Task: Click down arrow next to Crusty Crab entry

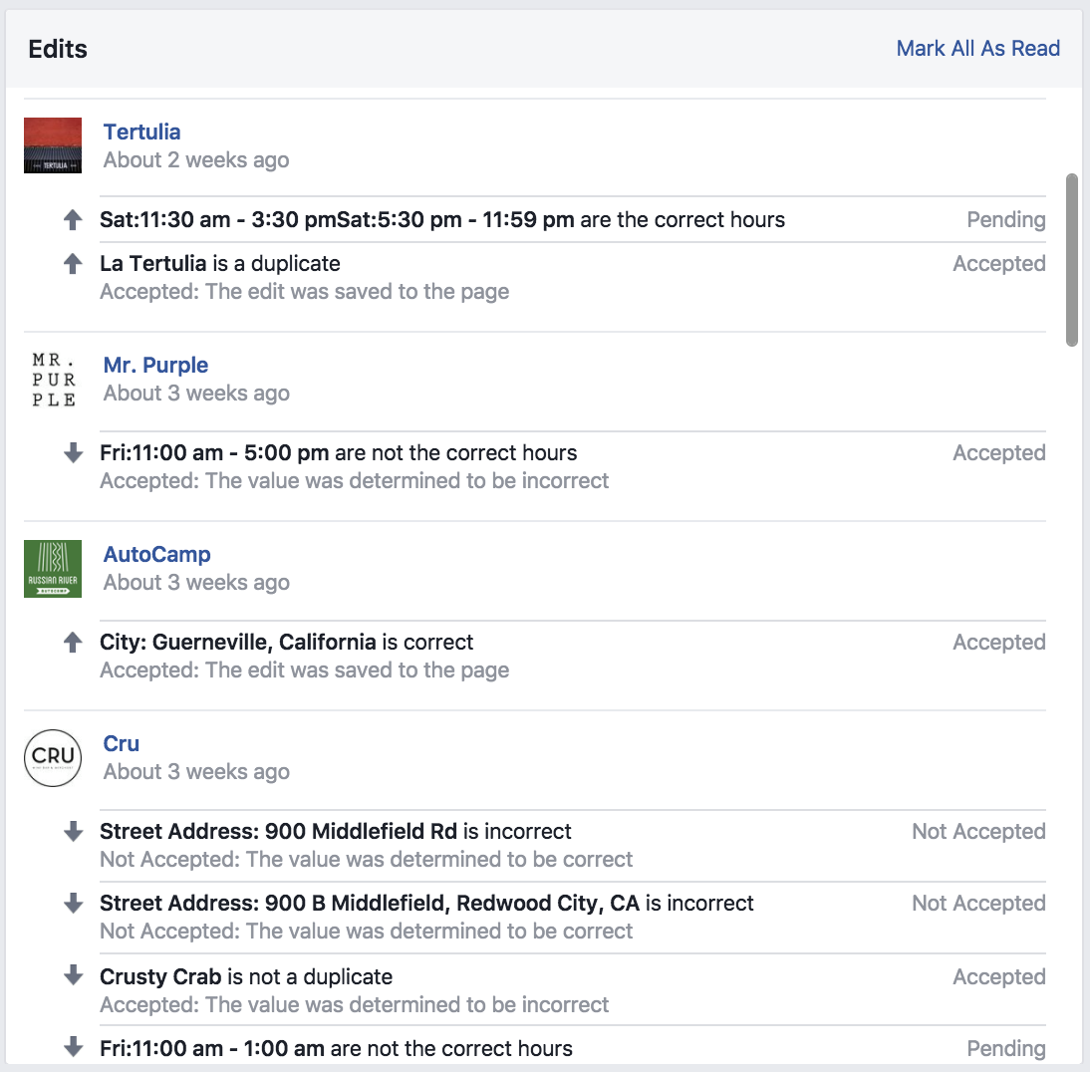Action: [x=73, y=976]
